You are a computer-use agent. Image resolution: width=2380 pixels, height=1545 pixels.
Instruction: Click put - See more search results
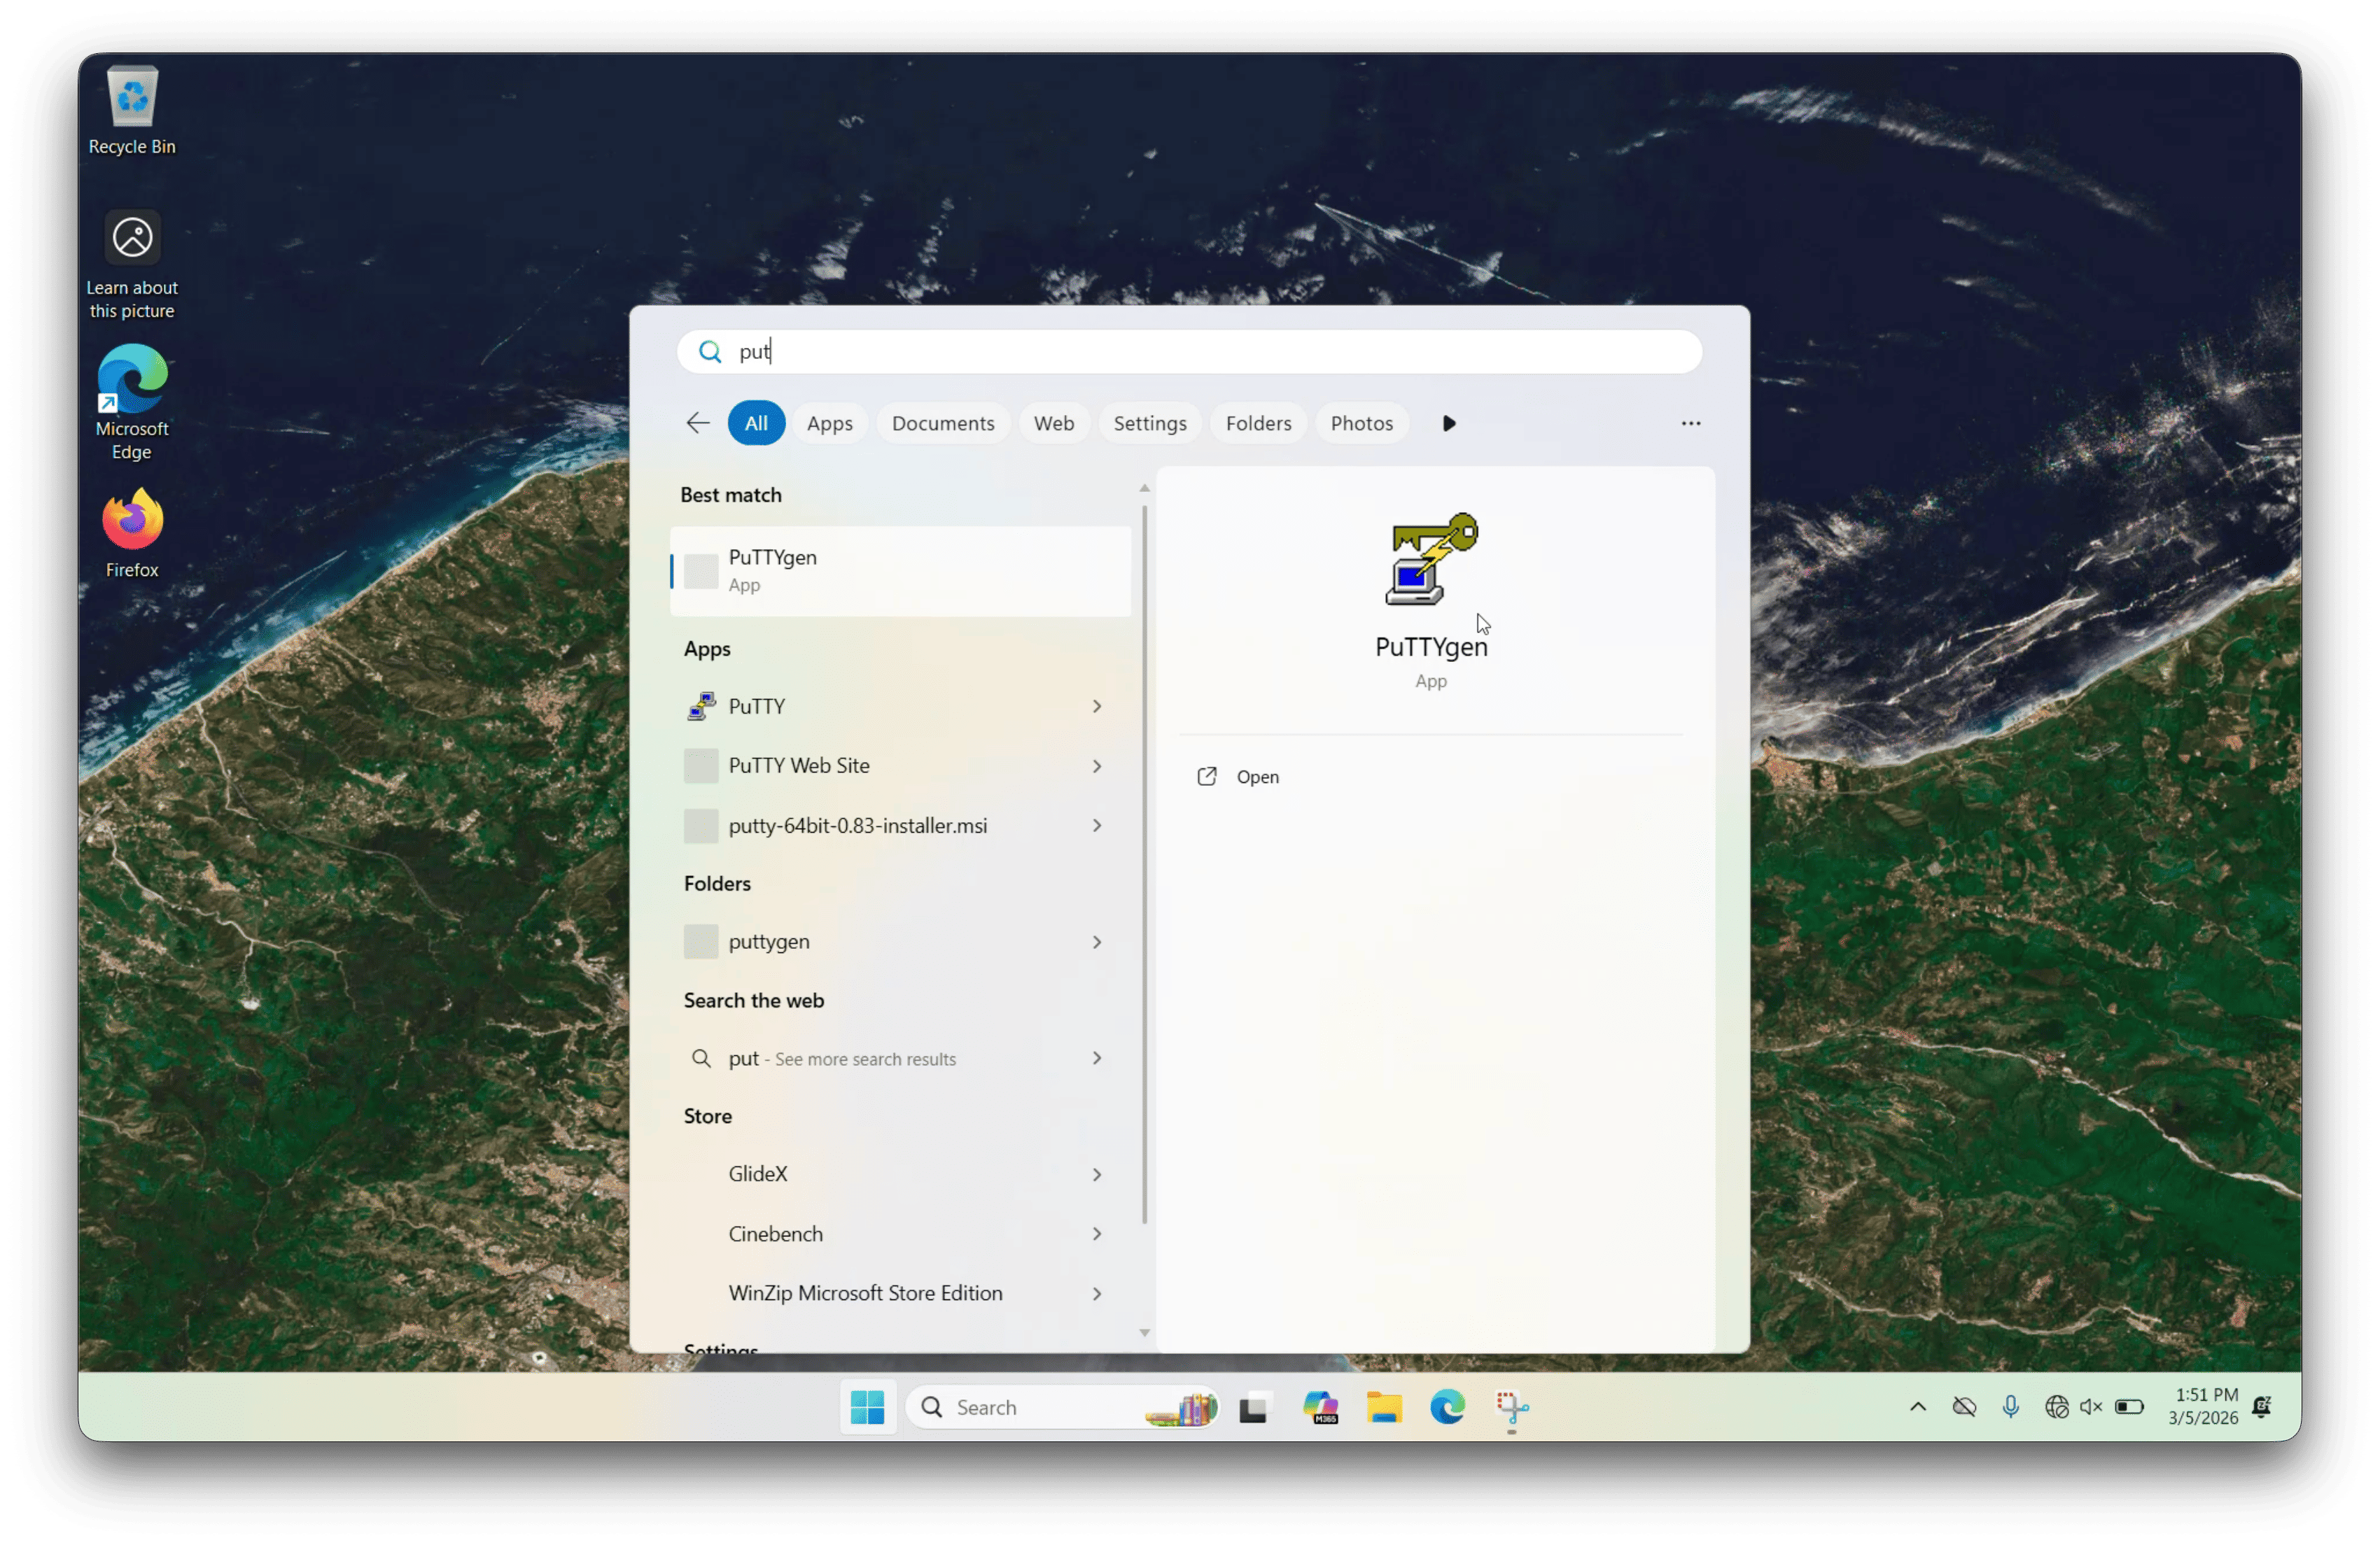tap(901, 1058)
